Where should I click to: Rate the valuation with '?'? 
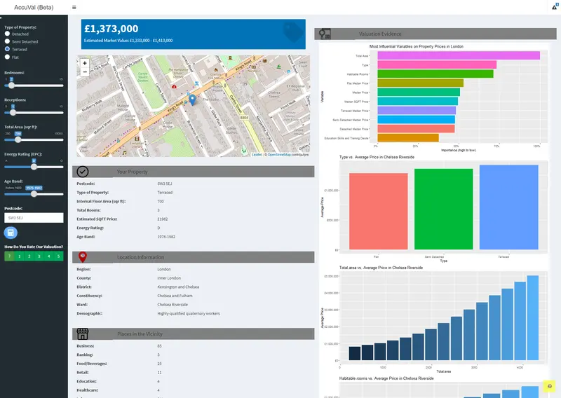pyautogui.click(x=9, y=256)
